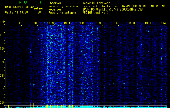Click the 'Receiver' field label
The height and width of the screenshot is (108, 170).
(55, 9)
